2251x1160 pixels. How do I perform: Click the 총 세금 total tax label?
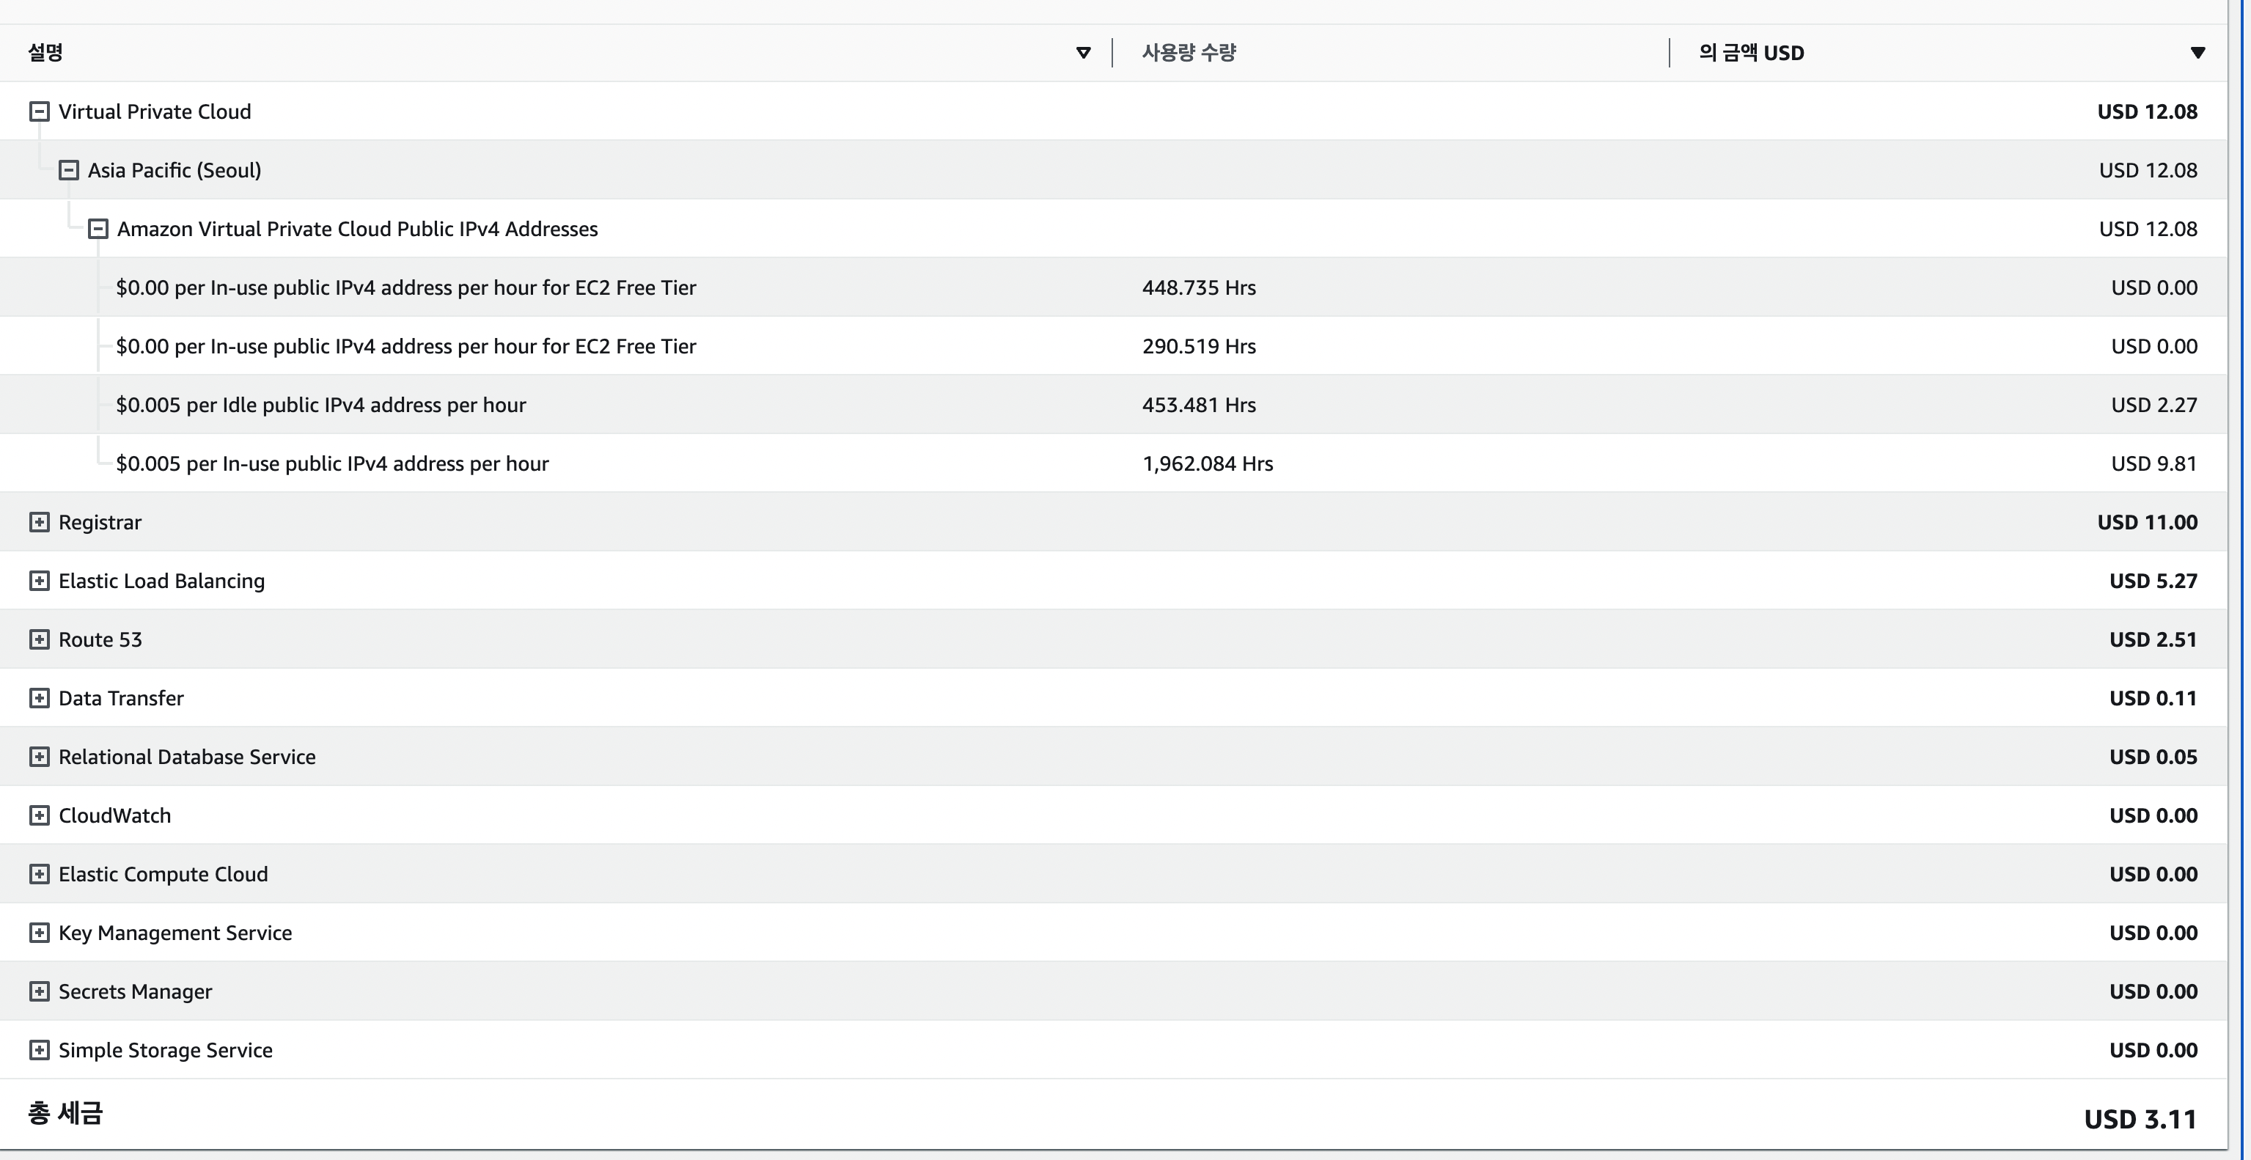pos(65,1113)
